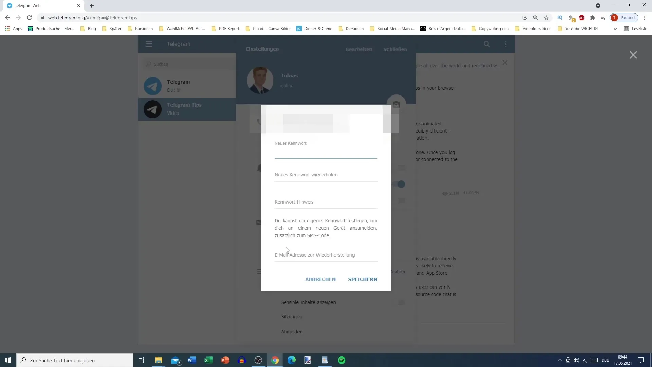Click Schließen in settings header
This screenshot has width=652, height=367.
(395, 49)
